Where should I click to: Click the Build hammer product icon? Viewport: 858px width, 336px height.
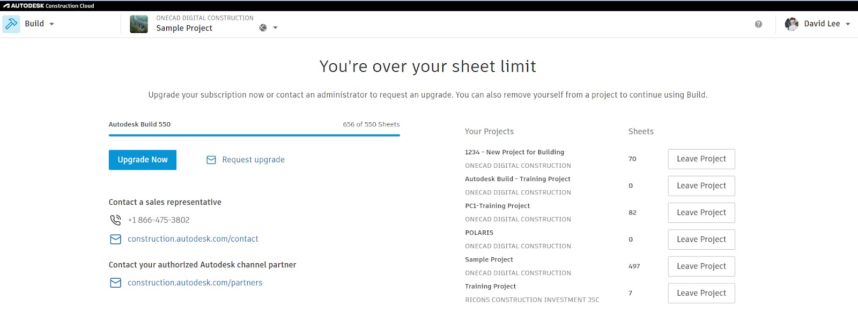coord(11,24)
